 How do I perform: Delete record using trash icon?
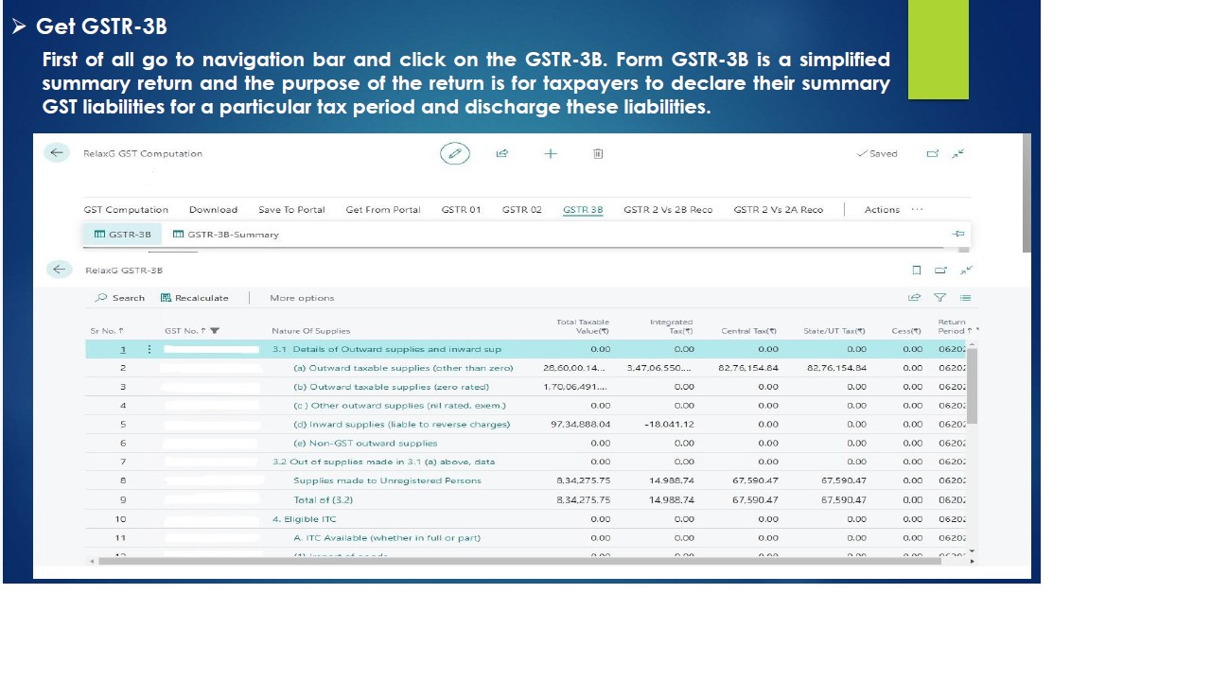point(598,153)
